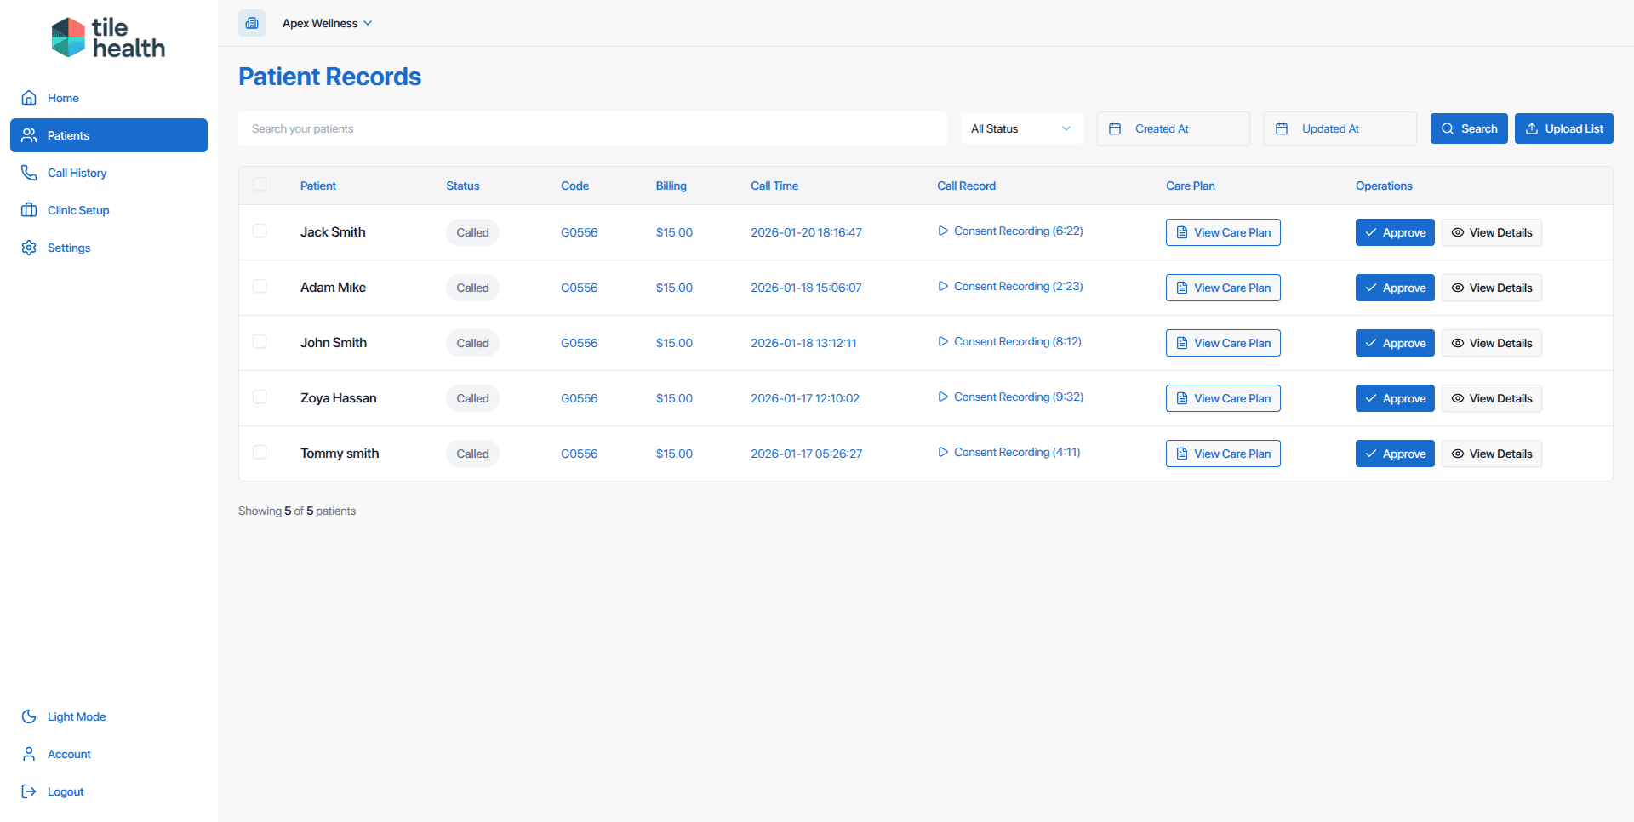This screenshot has height=822, width=1634.
Task: Select the checkbox for Adam Mike
Action: pyautogui.click(x=260, y=287)
